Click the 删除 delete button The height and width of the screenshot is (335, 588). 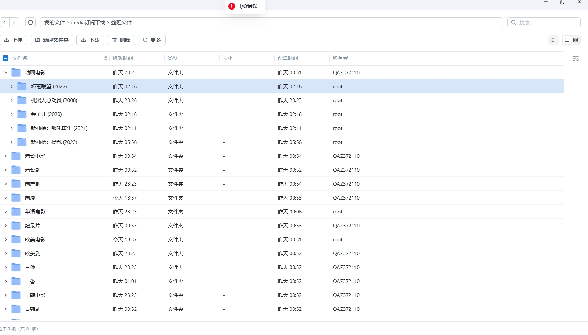pyautogui.click(x=121, y=40)
